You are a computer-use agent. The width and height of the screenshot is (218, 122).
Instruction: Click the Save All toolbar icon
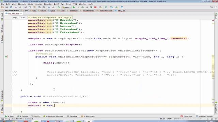[x=6, y=7]
